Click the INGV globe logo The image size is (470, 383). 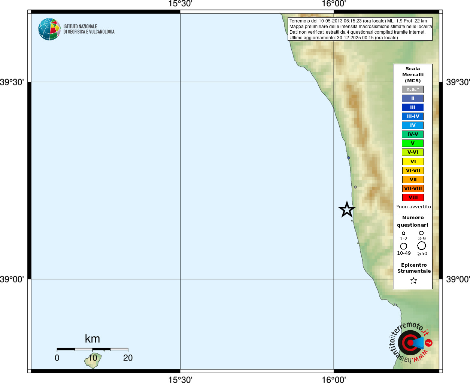point(49,29)
